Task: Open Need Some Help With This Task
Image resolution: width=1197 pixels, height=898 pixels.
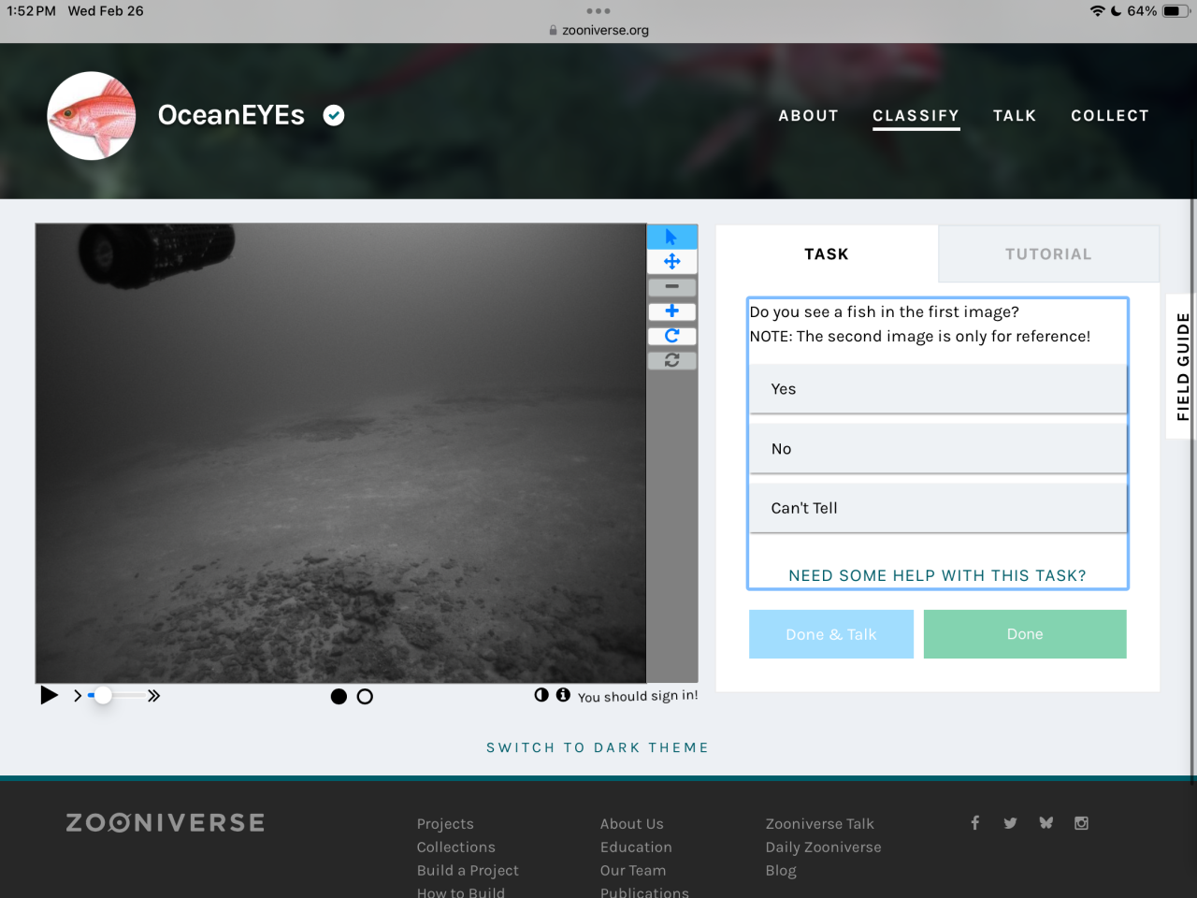Action: click(937, 575)
